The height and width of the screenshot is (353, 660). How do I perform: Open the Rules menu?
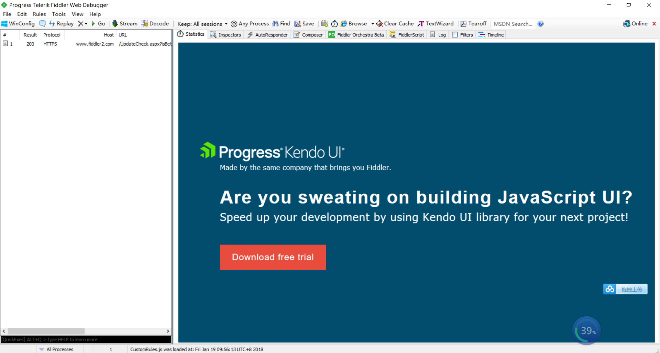[x=39, y=14]
